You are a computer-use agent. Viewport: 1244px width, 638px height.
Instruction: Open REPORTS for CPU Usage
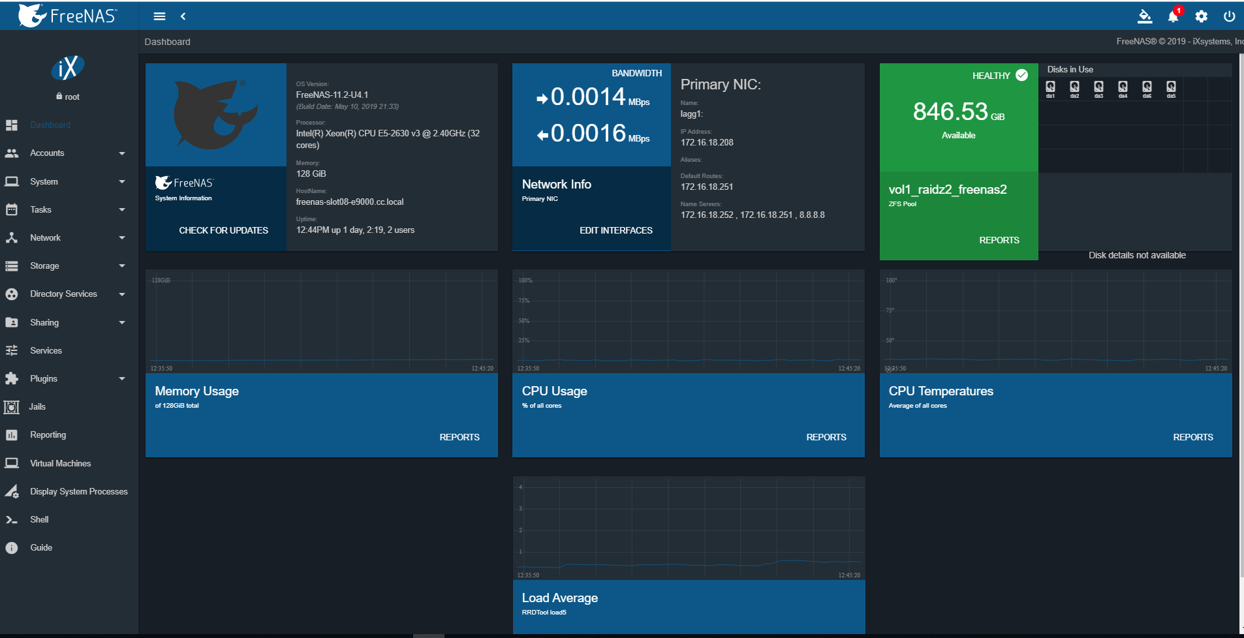826,437
